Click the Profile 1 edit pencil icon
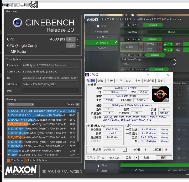 (x=116, y=42)
